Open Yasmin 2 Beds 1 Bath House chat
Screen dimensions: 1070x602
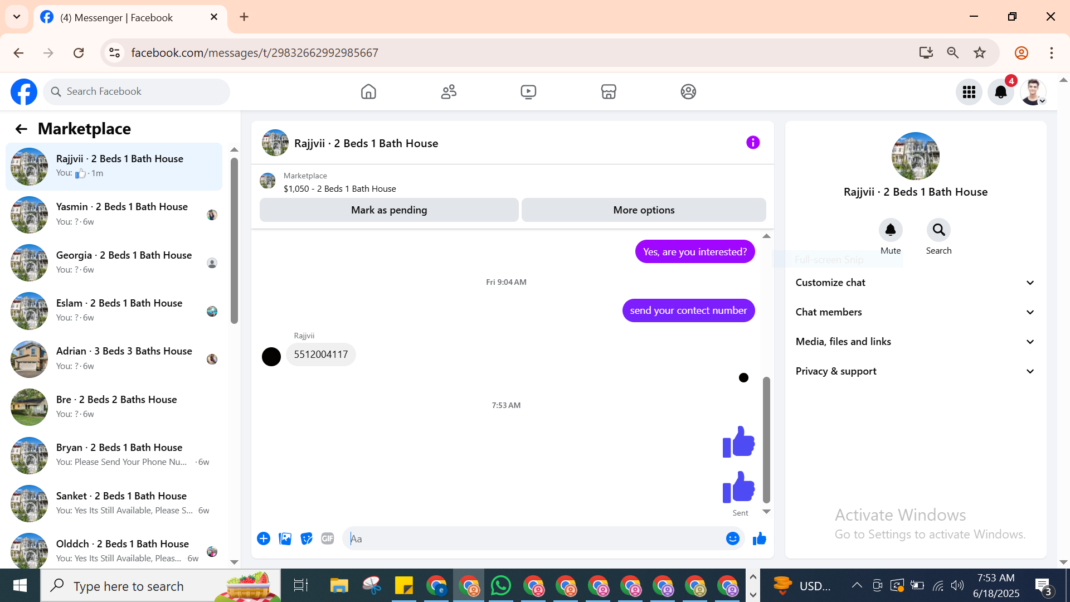point(114,215)
